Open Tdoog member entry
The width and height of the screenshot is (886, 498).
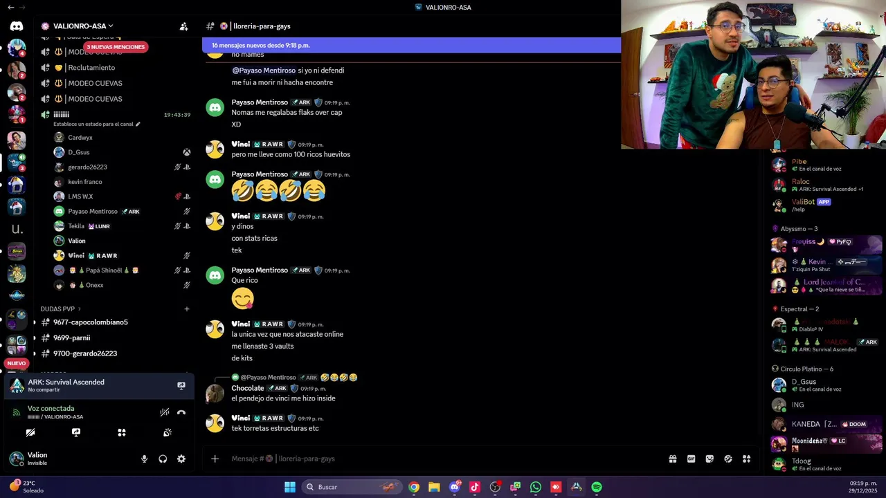(826, 464)
